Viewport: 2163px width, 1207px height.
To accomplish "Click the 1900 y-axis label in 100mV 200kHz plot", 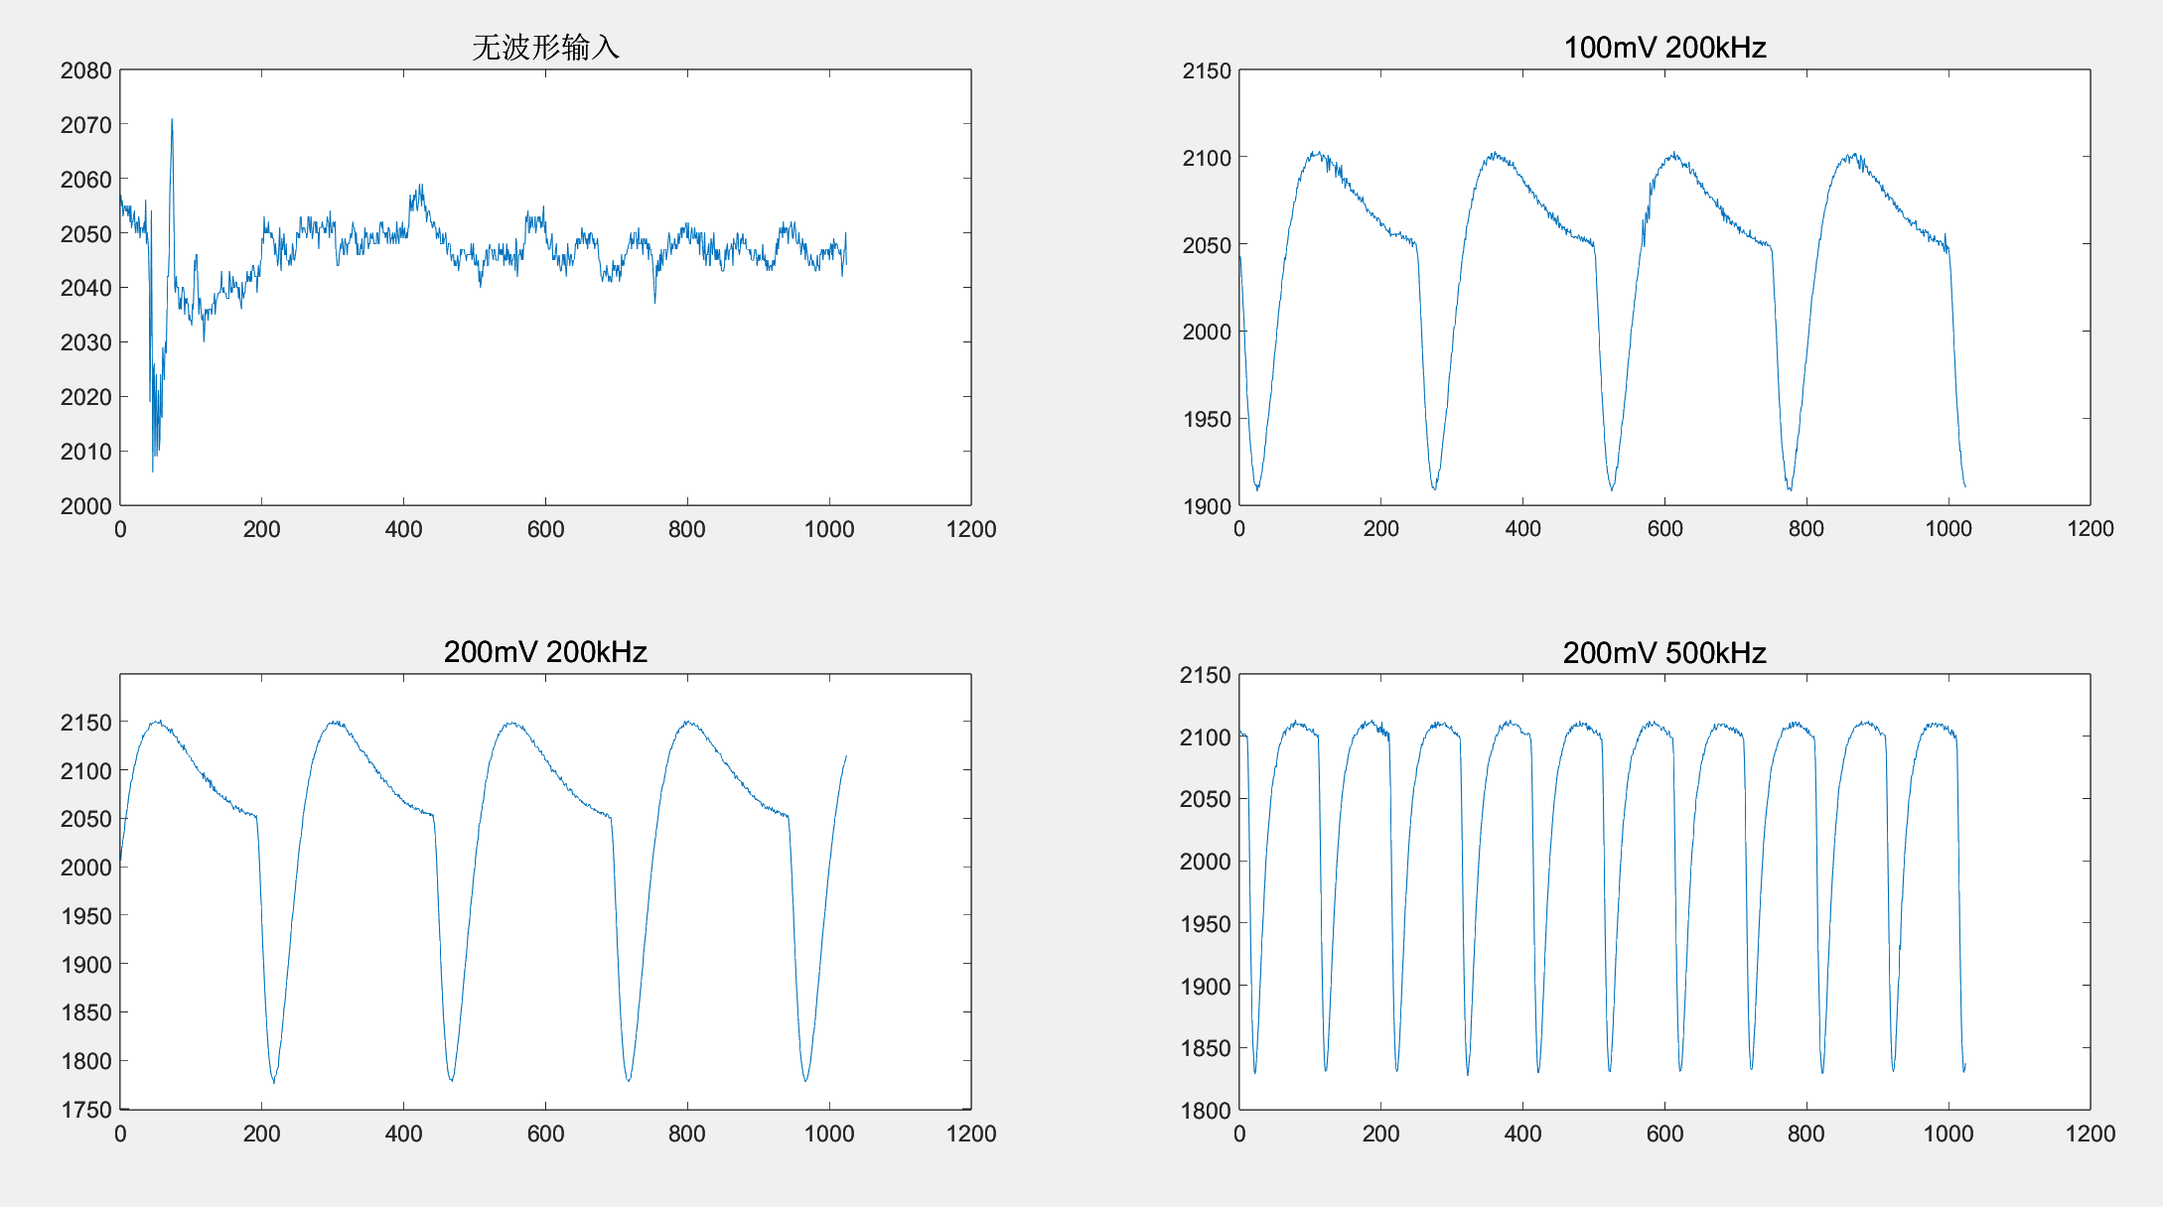I will pos(1206,506).
